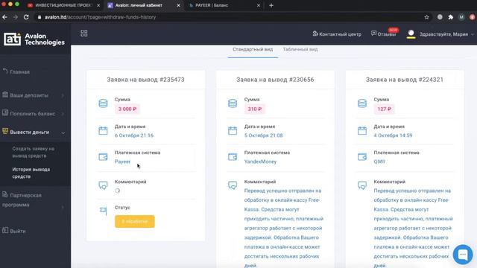Expand the Партнерская программа chevron
This screenshot has height=268, width=477.
click(63, 207)
